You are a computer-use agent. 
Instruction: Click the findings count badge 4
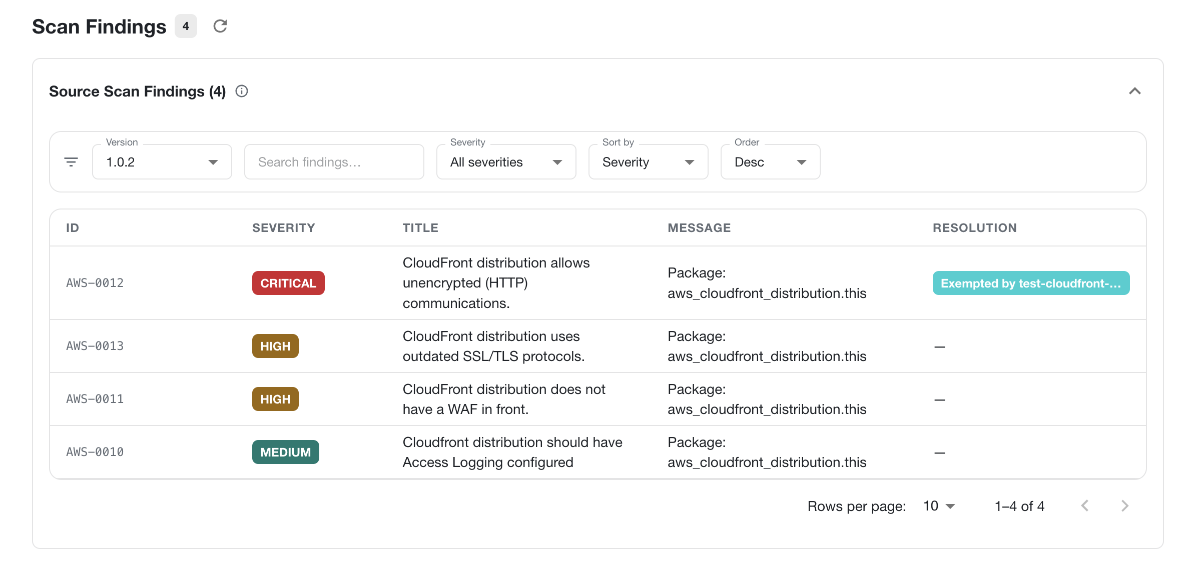186,26
